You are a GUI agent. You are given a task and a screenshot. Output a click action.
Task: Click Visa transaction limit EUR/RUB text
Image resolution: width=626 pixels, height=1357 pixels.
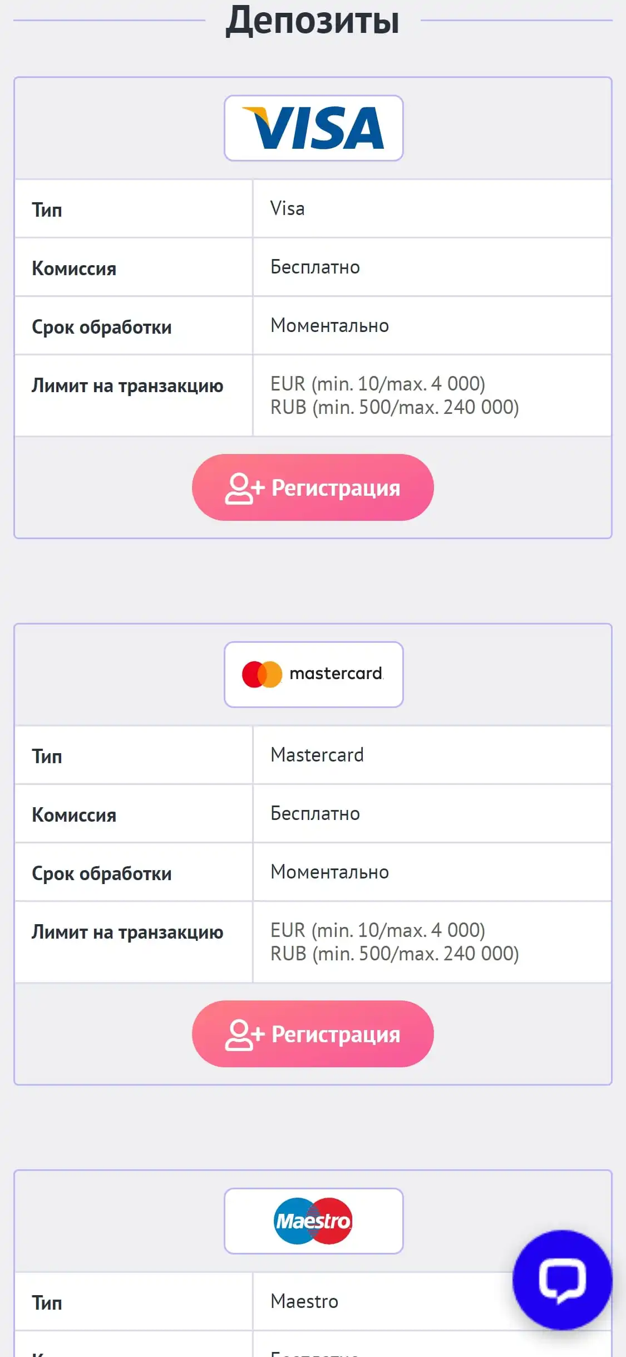(394, 396)
